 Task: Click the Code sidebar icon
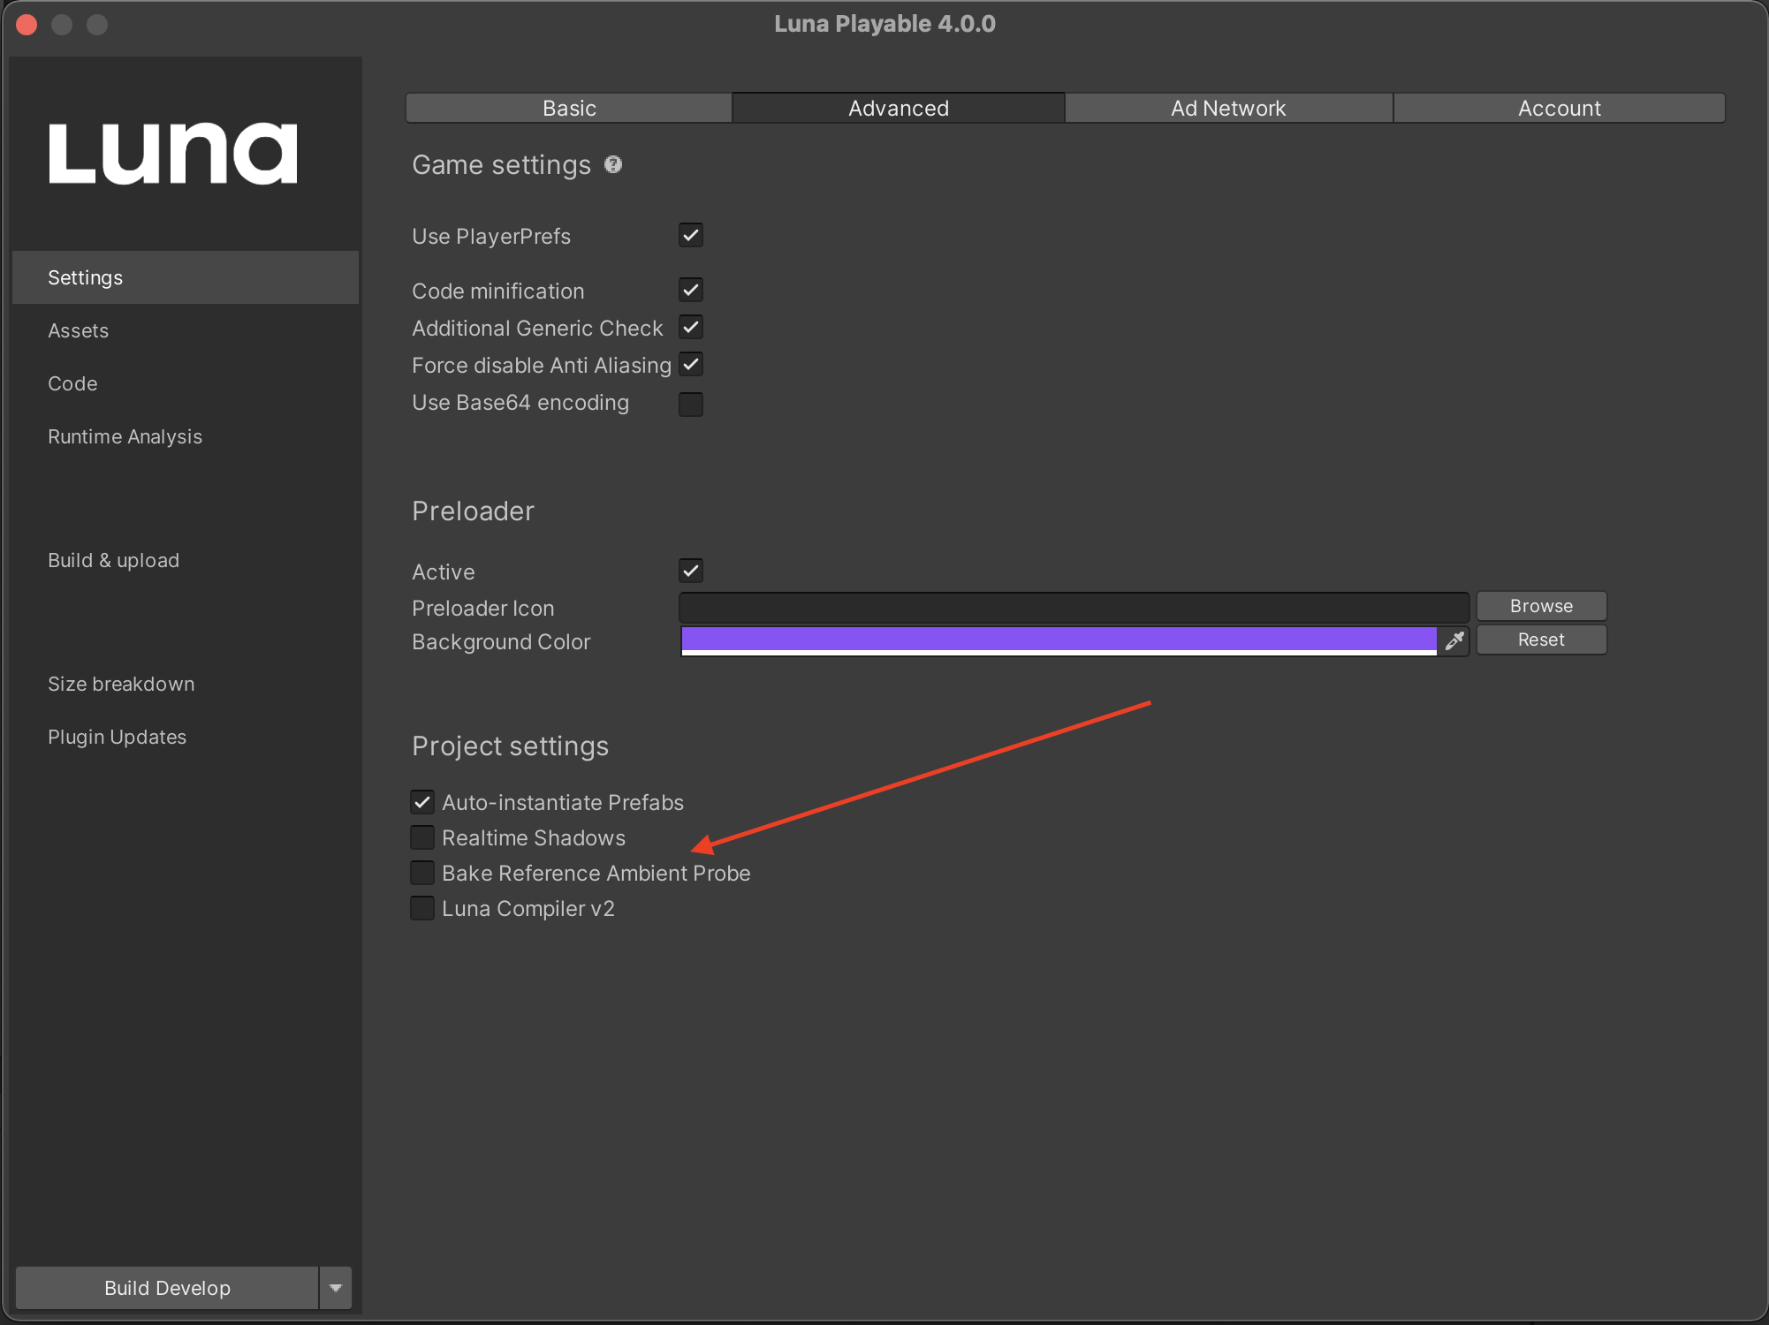[x=72, y=382]
